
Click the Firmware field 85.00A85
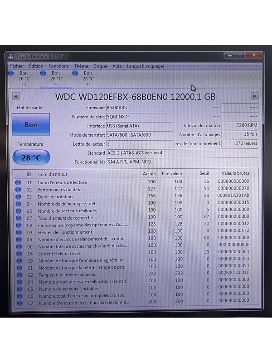(140, 108)
